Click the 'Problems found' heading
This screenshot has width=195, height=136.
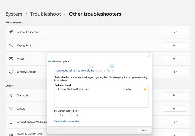pyautogui.click(x=63, y=85)
